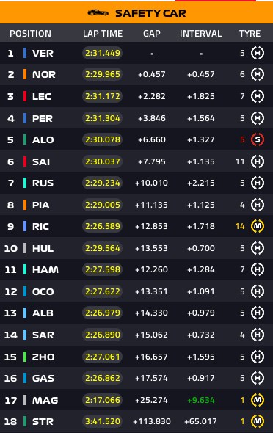Click the POSITION column header
Screen dimensions: 273x433
[30, 34]
